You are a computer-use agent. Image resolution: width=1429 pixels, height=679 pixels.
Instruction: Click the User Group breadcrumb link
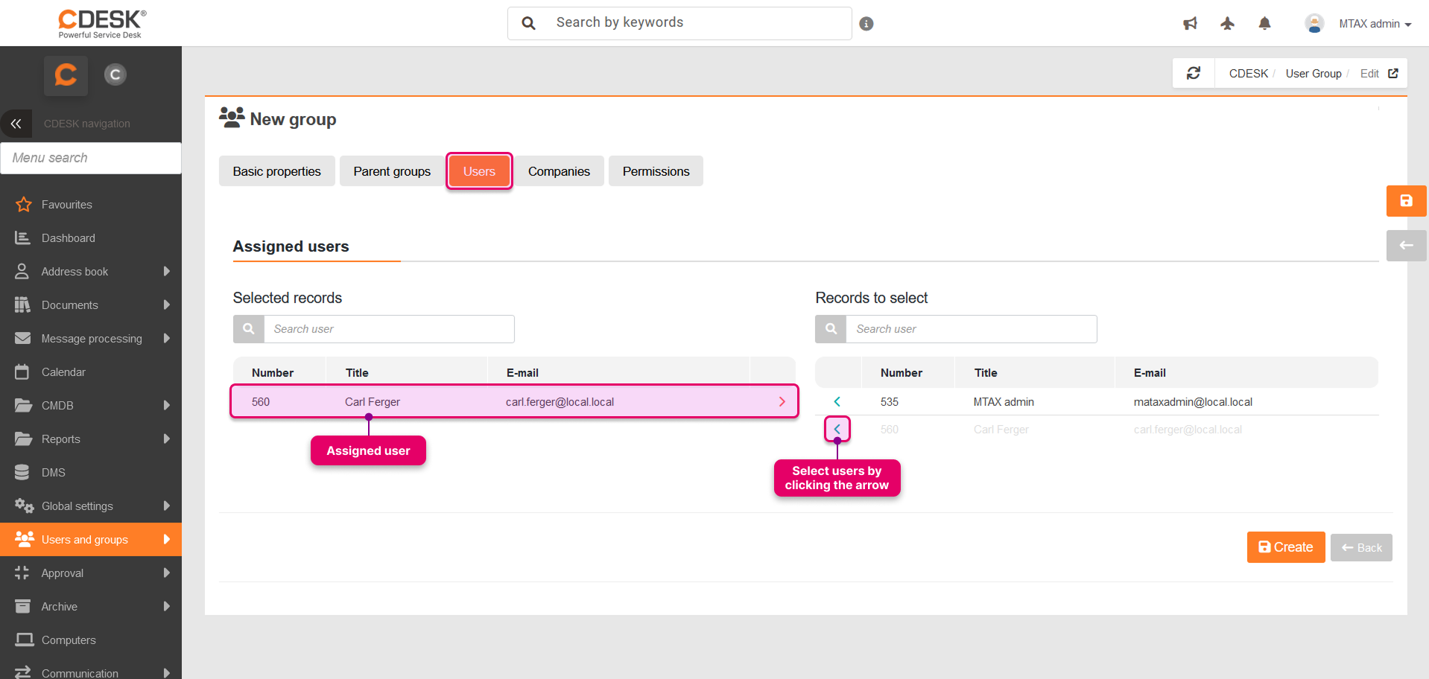point(1313,73)
